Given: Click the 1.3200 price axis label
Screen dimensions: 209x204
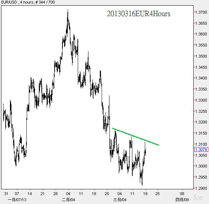Looking at the screenshot, I should coord(201,122).
